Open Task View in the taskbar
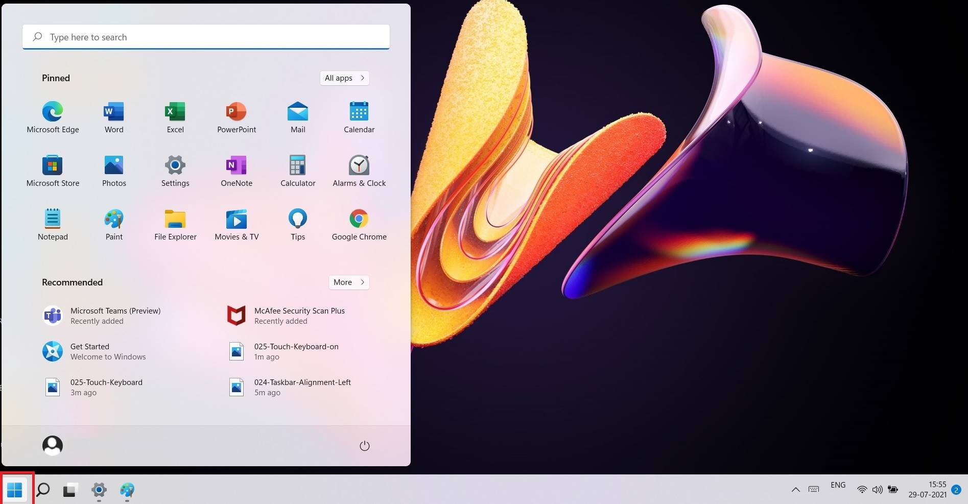Viewport: 968px width, 504px height. pos(70,490)
